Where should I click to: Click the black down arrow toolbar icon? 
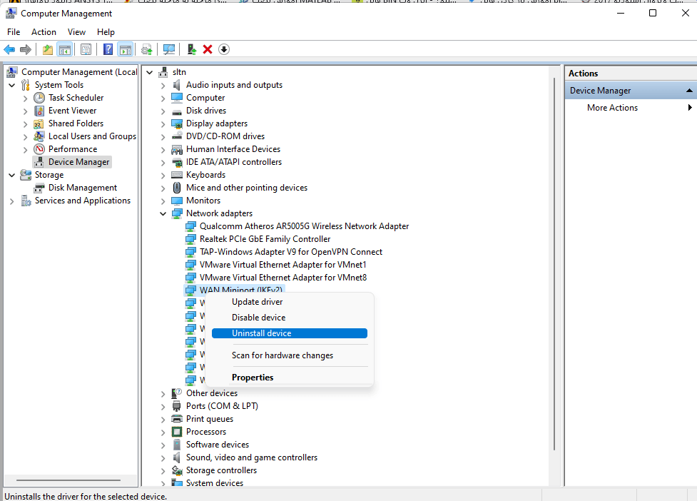(x=224, y=49)
